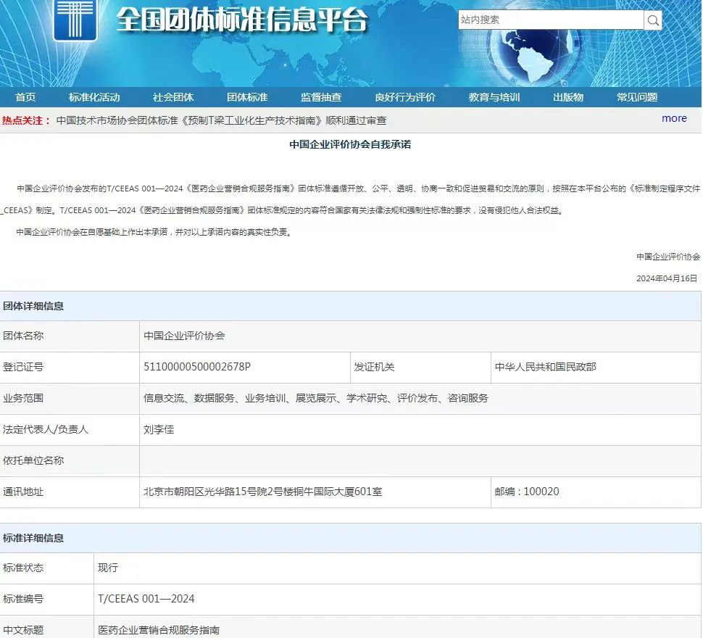Click the 法定代表人/负责人 label

coord(45,429)
